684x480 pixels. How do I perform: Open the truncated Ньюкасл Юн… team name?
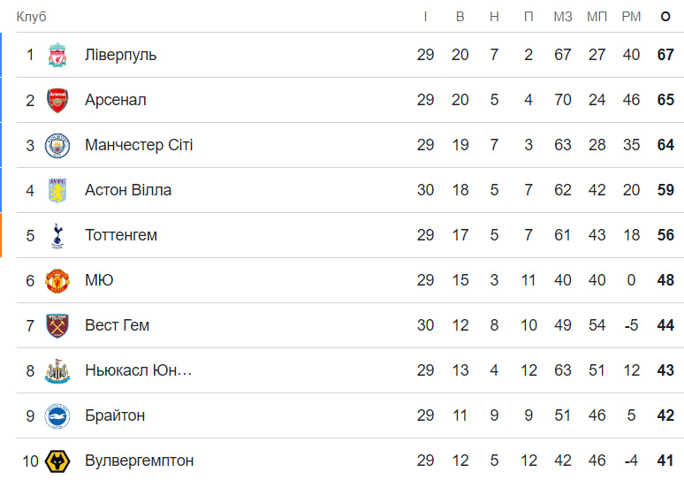pyautogui.click(x=139, y=370)
